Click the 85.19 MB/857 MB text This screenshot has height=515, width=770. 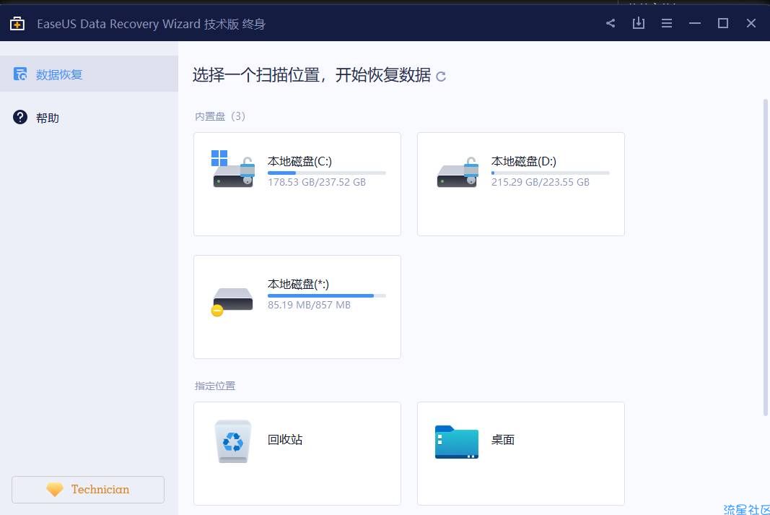309,305
